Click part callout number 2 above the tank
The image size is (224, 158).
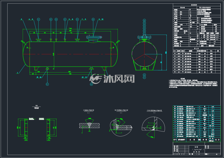point(21,19)
